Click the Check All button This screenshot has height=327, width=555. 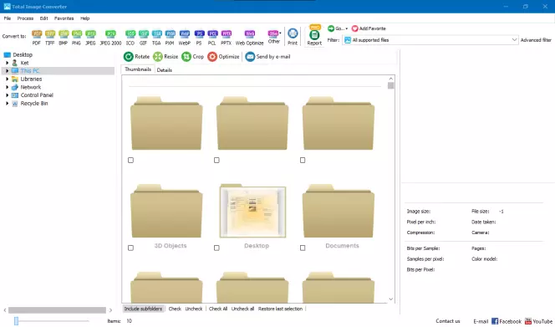218,309
